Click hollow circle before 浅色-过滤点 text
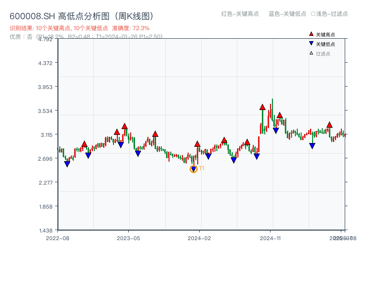This screenshot has width=383, height=287. (313, 14)
